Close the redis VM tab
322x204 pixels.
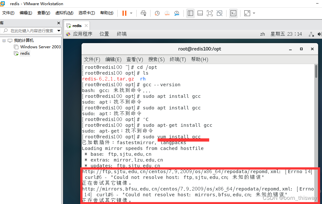[86, 26]
